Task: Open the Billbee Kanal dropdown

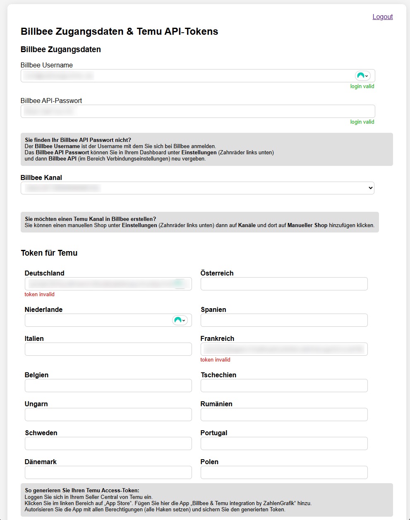Action: [x=197, y=188]
